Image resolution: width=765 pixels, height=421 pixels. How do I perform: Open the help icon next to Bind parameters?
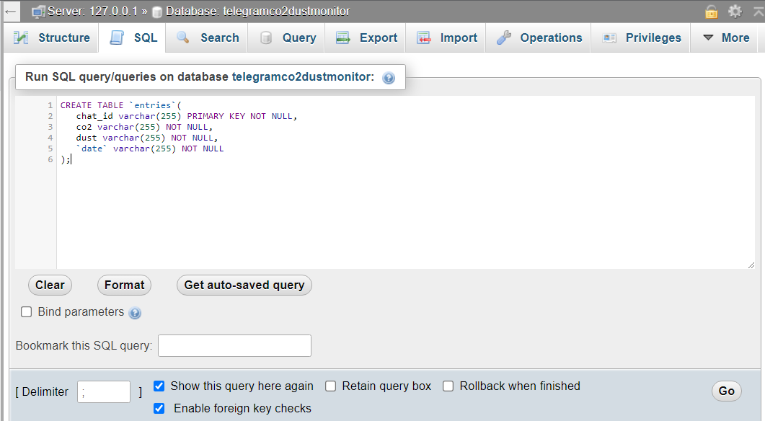click(x=135, y=313)
